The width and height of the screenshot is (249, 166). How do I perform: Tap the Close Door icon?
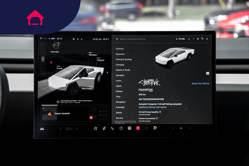(x=56, y=45)
